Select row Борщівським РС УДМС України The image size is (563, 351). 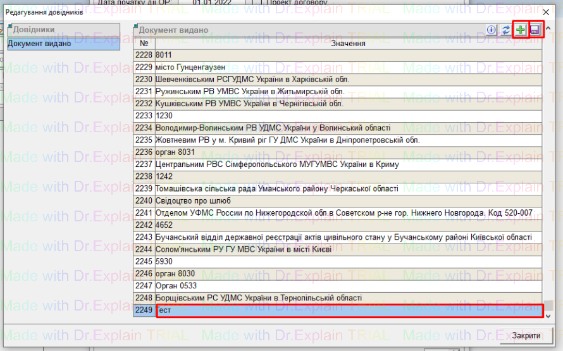[348, 298]
